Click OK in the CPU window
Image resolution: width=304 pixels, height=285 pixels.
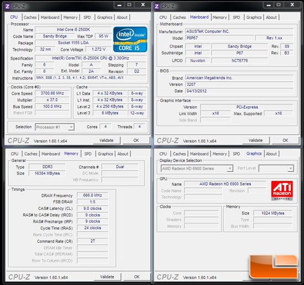tap(136, 140)
